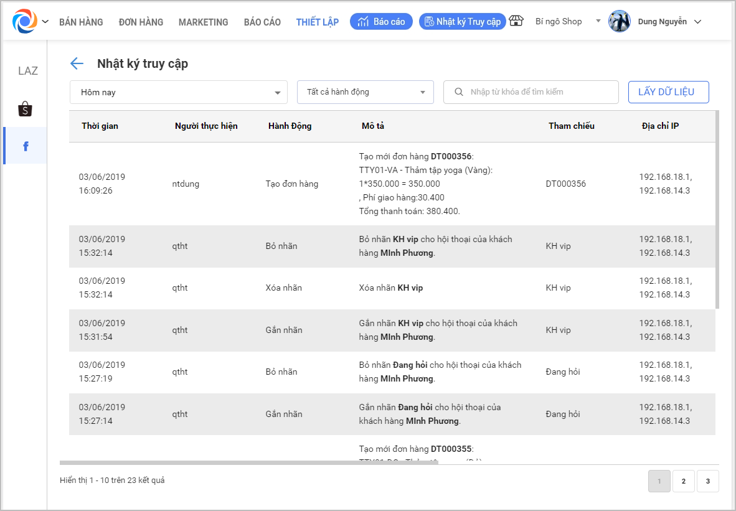Screen dimensions: 736x511
Task: Click the Nhật ký Truy cập pill button
Action: 462,22
